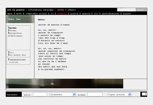Open propostes didàctiques link

point(15,34)
